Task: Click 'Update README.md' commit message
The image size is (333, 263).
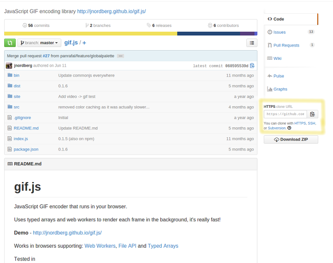Action: pyautogui.click(x=78, y=128)
